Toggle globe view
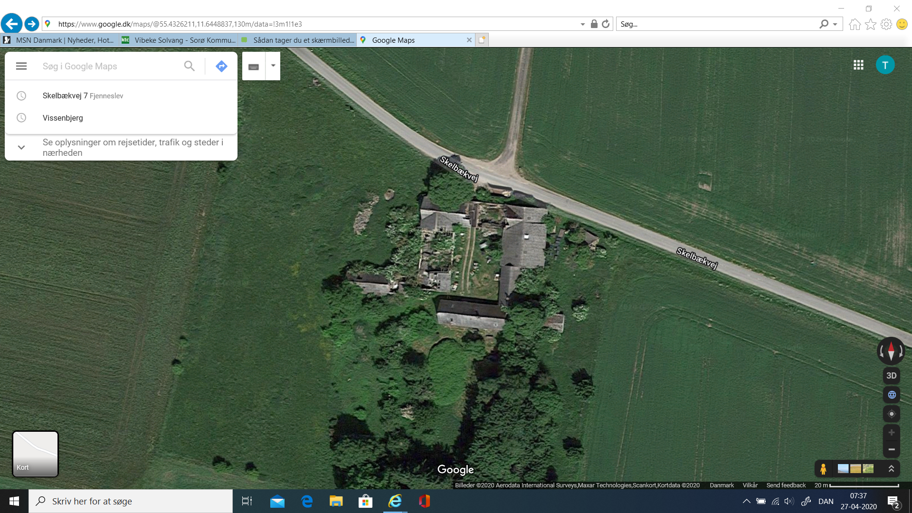The height and width of the screenshot is (513, 912). coord(892,395)
